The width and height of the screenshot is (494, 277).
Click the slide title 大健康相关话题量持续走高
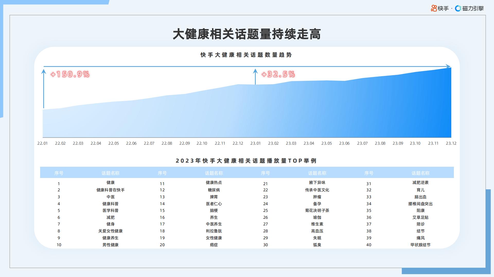(247, 34)
